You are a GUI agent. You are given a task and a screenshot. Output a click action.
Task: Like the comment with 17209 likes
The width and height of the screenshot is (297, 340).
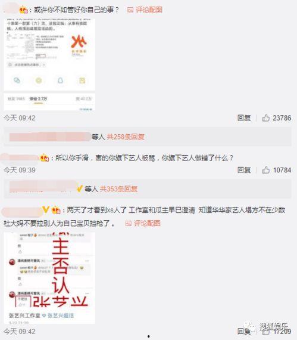tap(266, 331)
